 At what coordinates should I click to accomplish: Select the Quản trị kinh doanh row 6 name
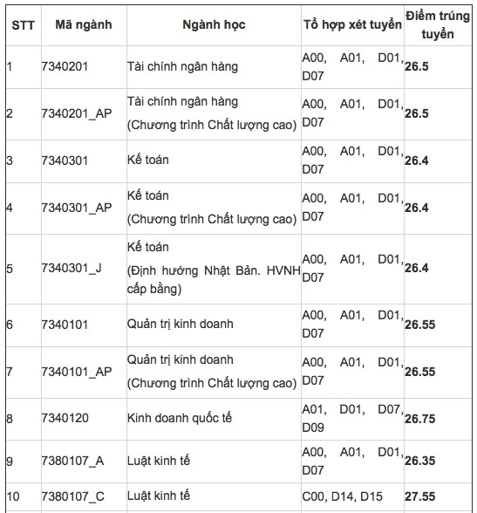[x=181, y=325]
